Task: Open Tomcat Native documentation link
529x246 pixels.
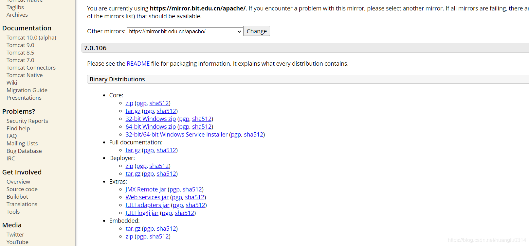Action: pyautogui.click(x=25, y=75)
